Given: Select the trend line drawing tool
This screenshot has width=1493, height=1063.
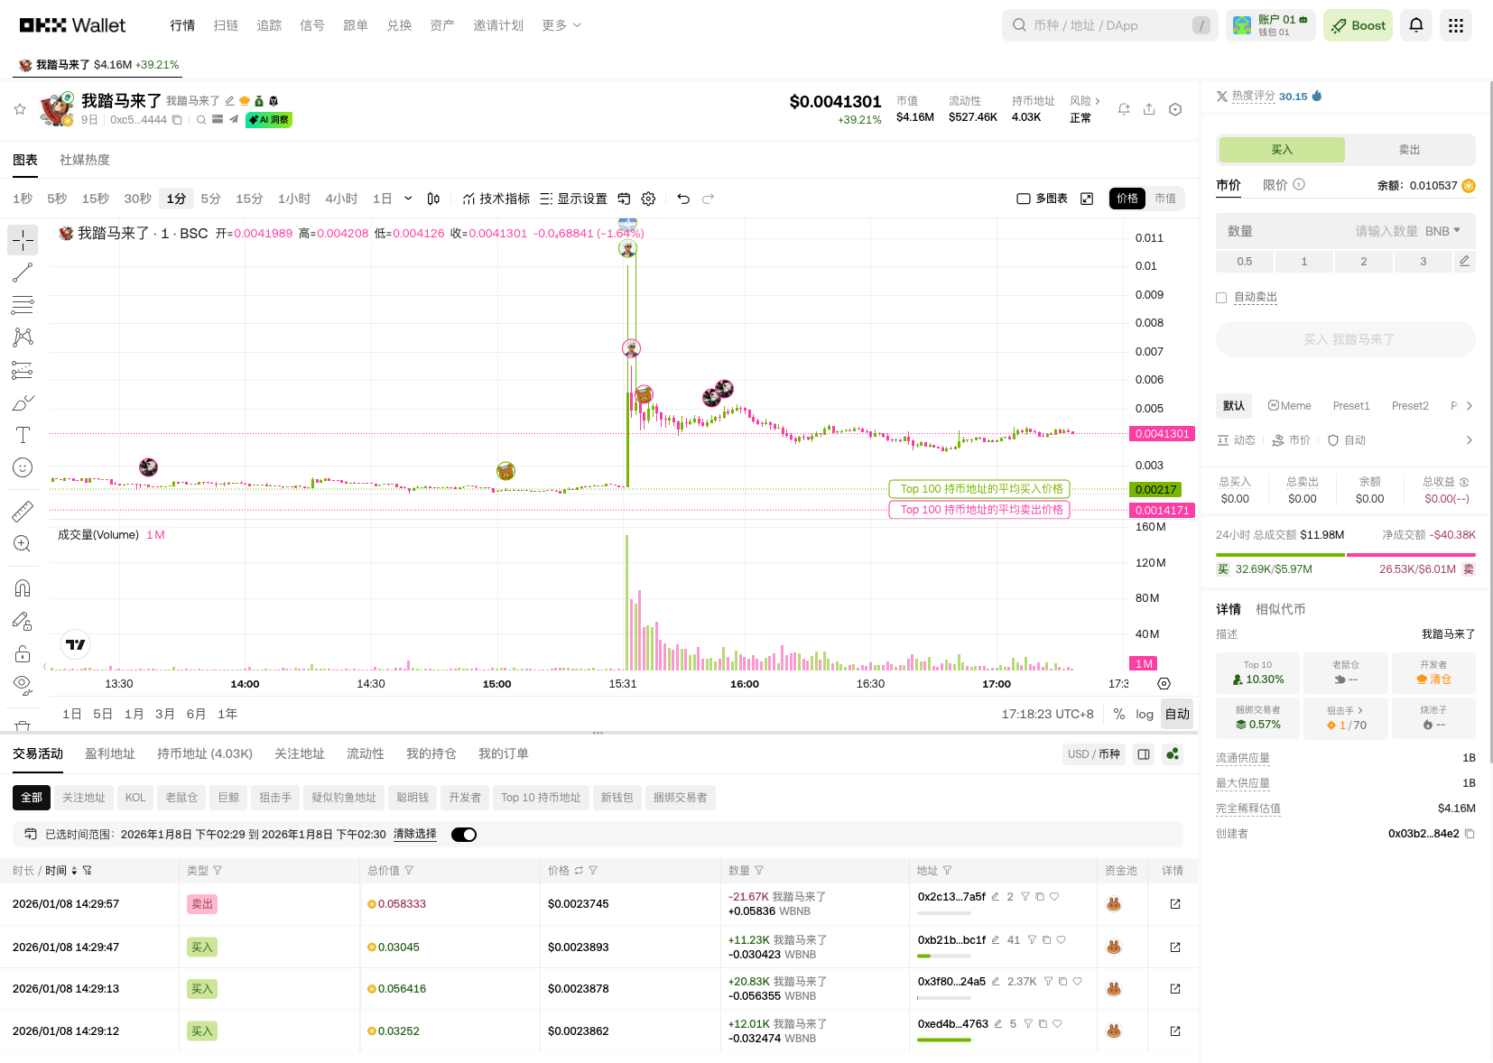Looking at the screenshot, I should click(x=23, y=273).
